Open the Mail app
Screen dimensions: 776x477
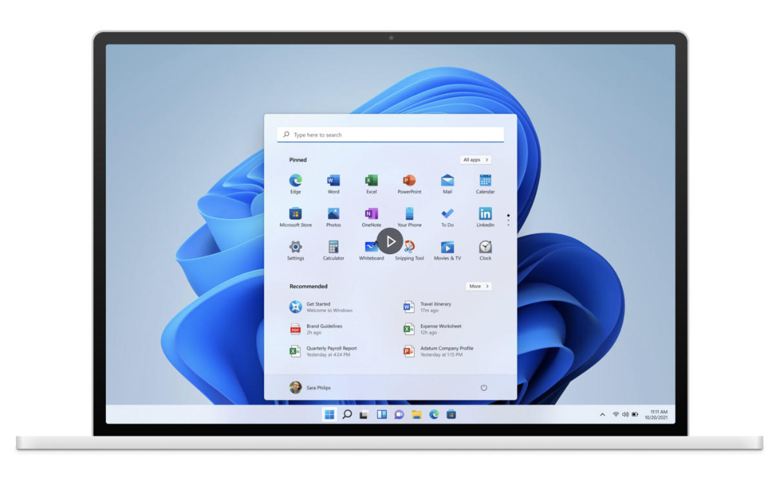coord(447,183)
